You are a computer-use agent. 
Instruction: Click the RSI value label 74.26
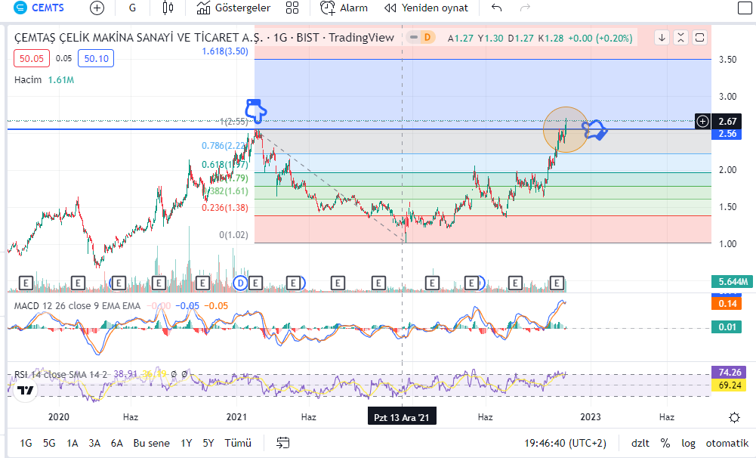point(730,372)
